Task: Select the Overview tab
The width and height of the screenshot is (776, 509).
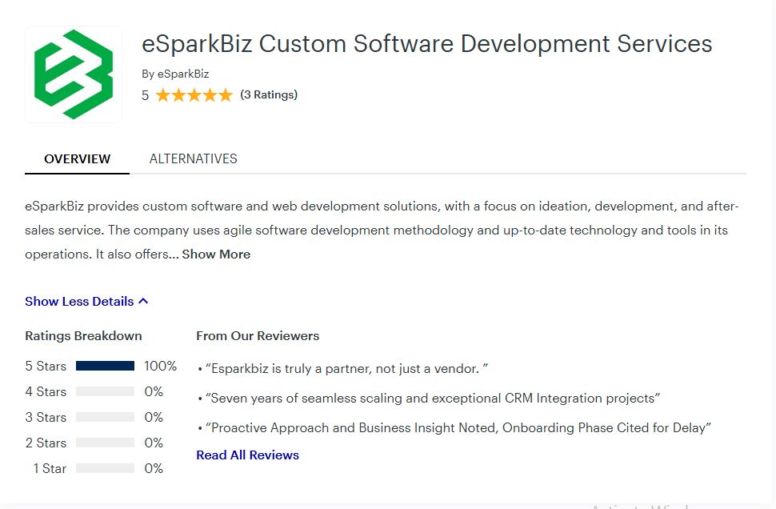Action: (x=78, y=158)
